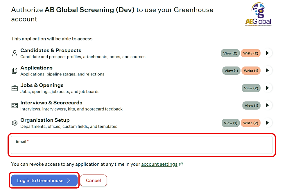Viewport: 287px width, 192px height.
Task: Click 'Jobs, openings, job posts, and job boards' text
Action: point(60,92)
